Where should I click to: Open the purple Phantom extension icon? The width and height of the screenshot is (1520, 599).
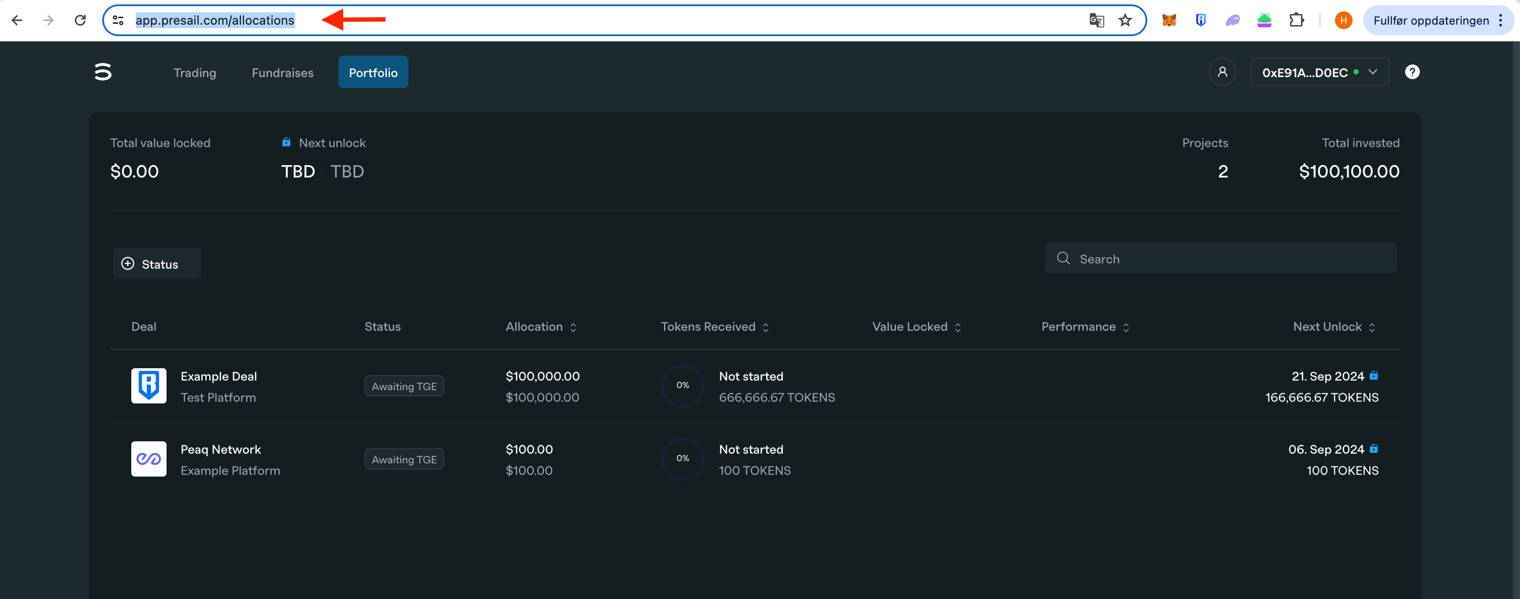pos(1233,21)
